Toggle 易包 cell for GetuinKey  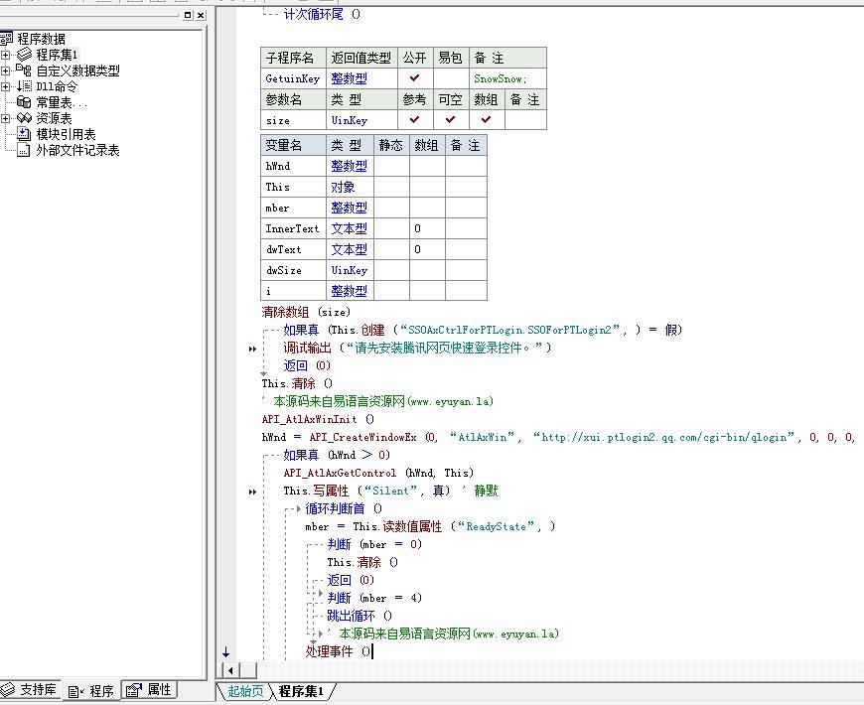click(451, 78)
